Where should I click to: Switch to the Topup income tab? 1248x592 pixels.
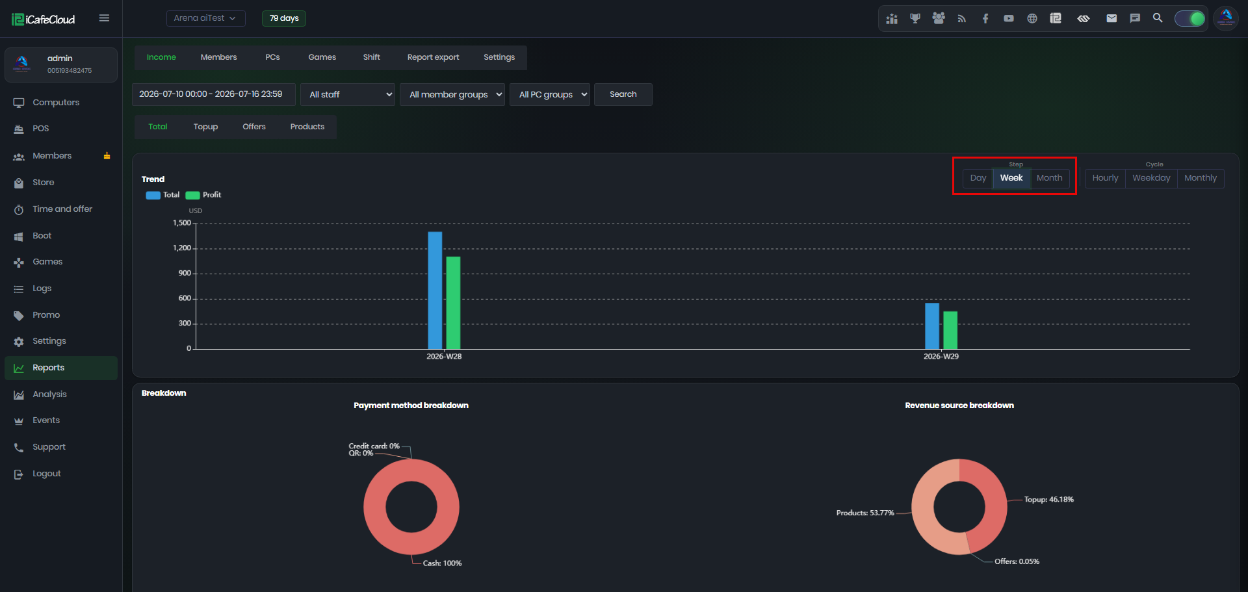click(205, 127)
